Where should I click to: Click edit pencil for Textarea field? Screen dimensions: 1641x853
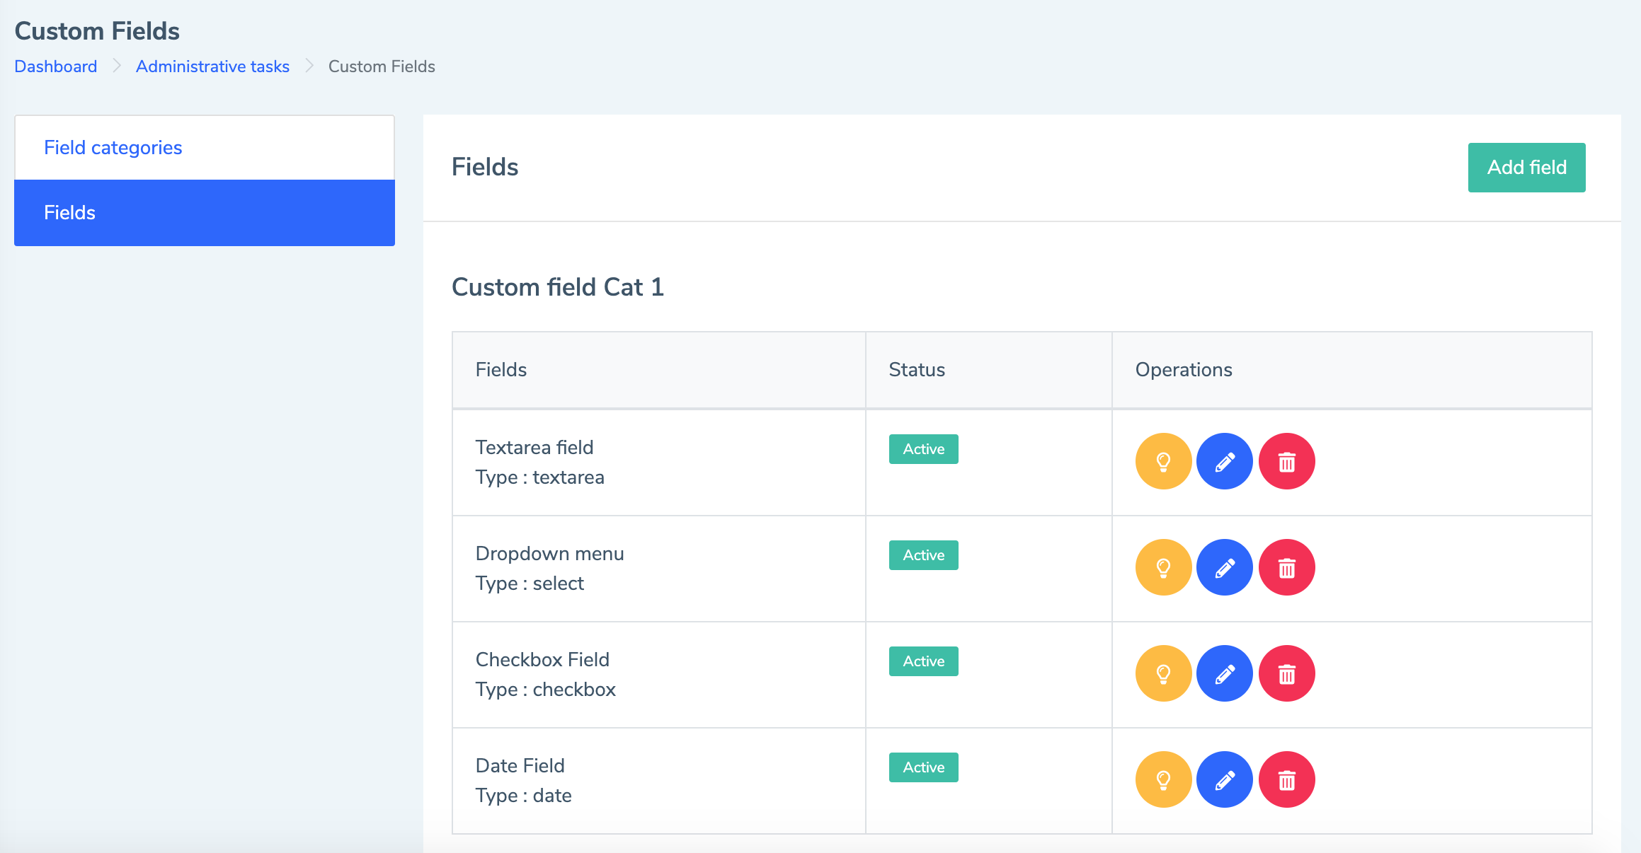pyautogui.click(x=1225, y=462)
